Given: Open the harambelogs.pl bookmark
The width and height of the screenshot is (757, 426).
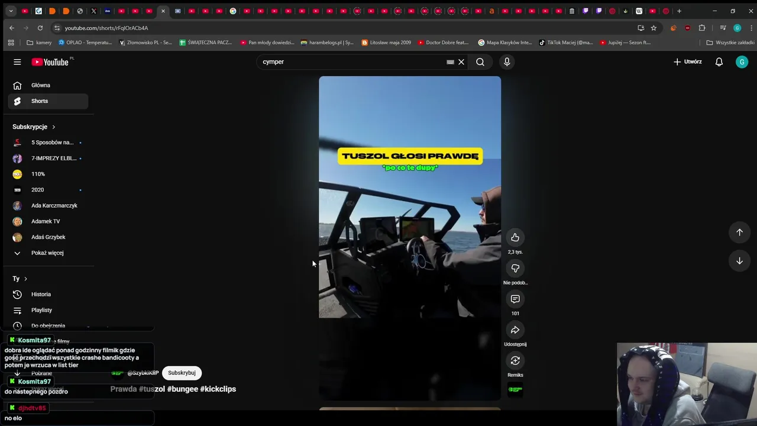Looking at the screenshot, I should (327, 43).
